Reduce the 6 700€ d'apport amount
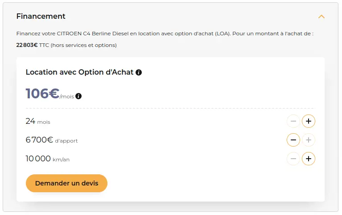342x215 pixels. 293,140
